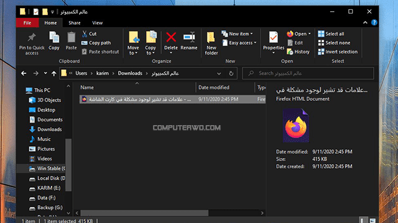Open the Data (F:) drive
The width and height of the screenshot is (398, 223).
click(42, 198)
